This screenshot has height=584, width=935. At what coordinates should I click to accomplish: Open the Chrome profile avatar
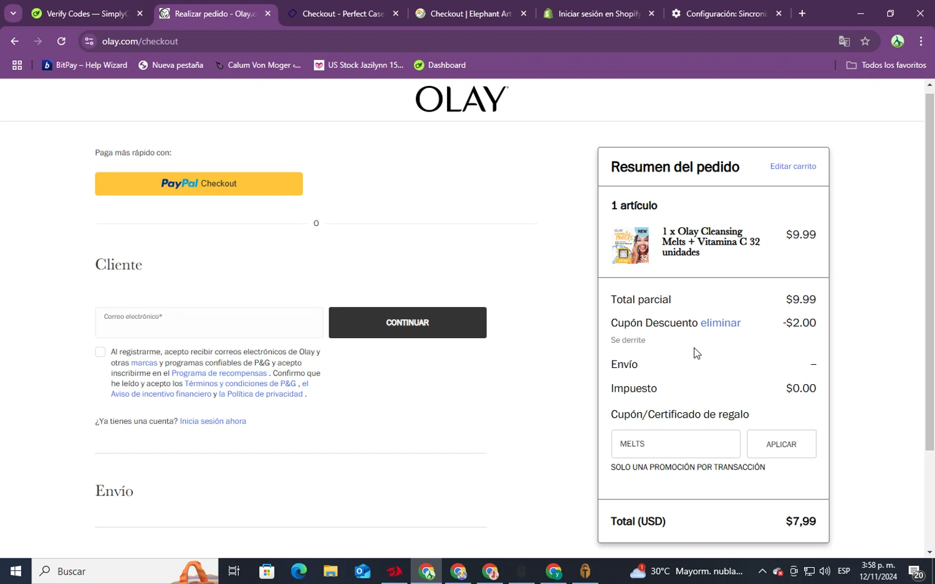pos(898,41)
